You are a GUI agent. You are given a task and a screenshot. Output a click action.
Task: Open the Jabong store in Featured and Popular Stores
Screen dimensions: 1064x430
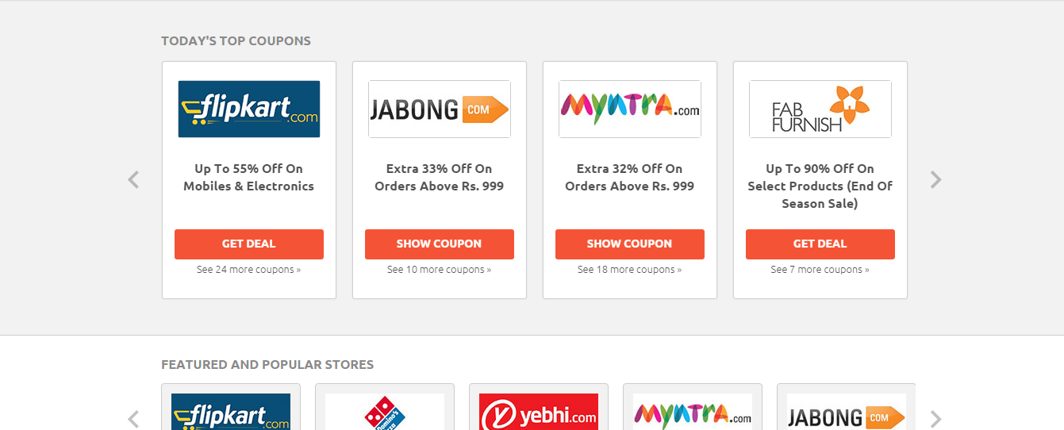click(847, 412)
